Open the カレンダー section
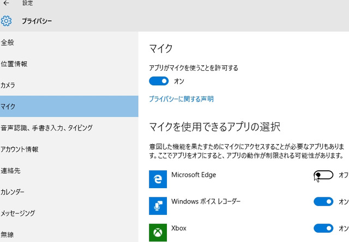Image resolution: width=349 pixels, height=242 pixels. pos(69,192)
